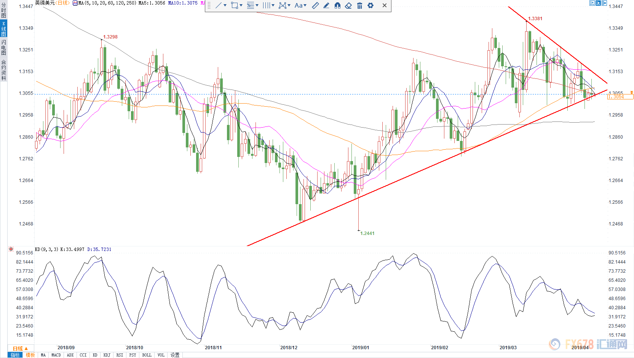Open drawing toolbar settings gear
This screenshot has width=634, height=358.
tap(370, 5)
